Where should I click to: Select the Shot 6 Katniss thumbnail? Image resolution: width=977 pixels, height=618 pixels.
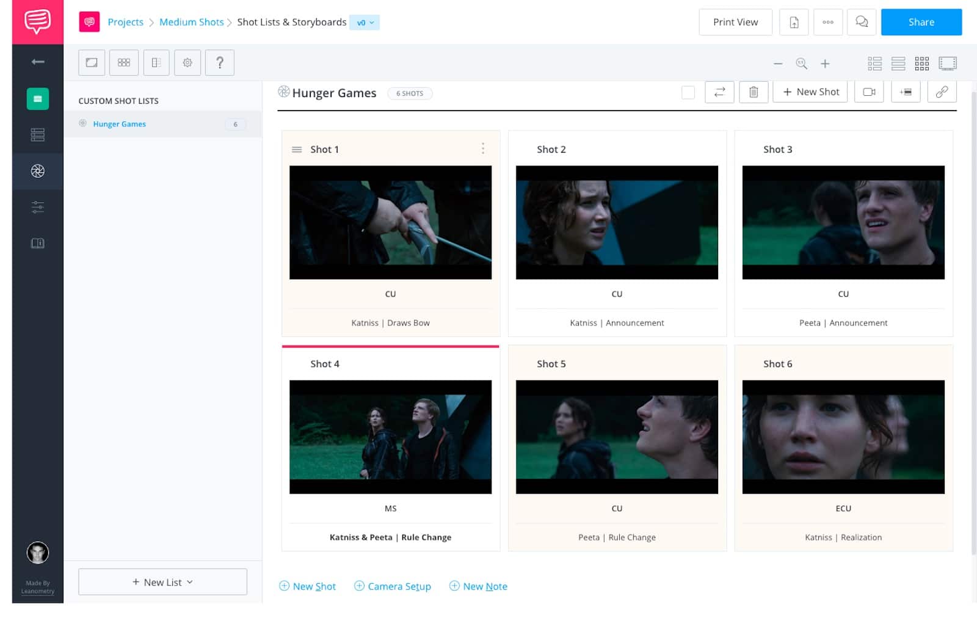pyautogui.click(x=843, y=437)
